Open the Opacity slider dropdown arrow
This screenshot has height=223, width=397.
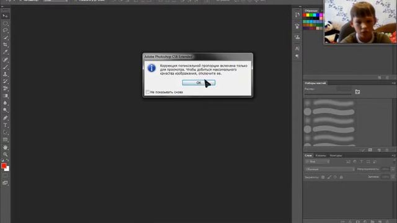point(393,169)
